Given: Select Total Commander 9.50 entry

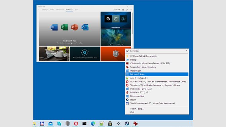Looking at the screenshot, I should click(157, 103).
